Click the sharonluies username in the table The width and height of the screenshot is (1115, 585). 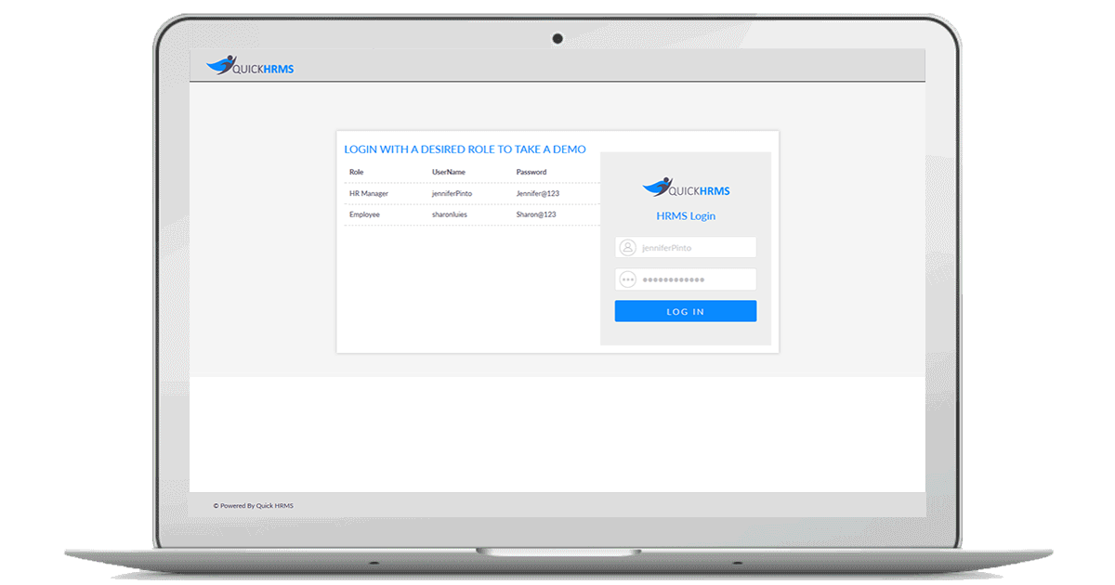point(450,214)
